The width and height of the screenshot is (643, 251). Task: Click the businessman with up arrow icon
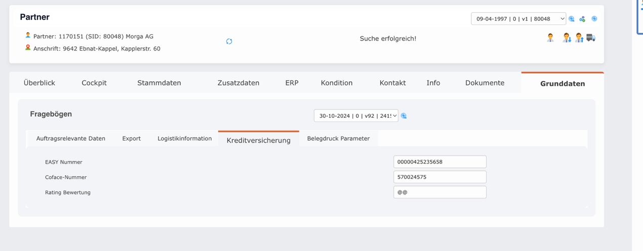click(579, 38)
